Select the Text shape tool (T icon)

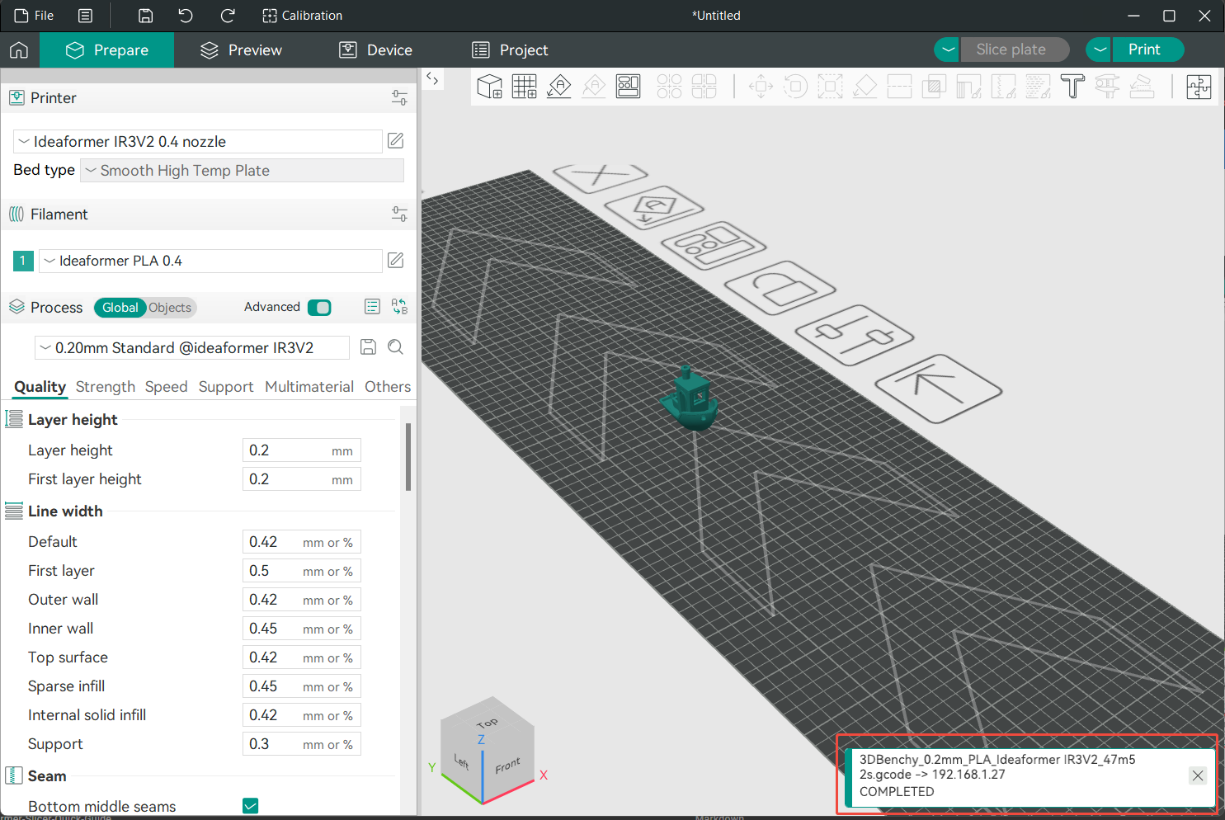point(1072,86)
